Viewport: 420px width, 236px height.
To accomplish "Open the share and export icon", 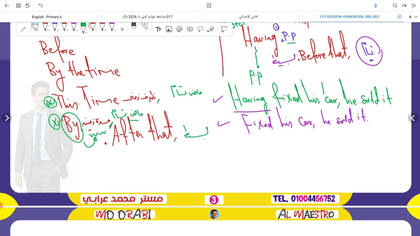I will (28, 6).
